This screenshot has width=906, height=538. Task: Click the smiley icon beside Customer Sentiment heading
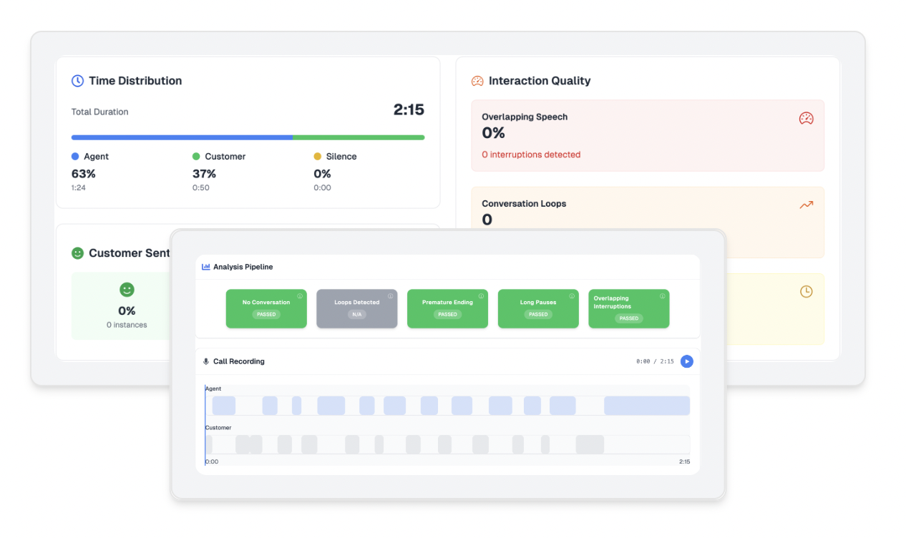77,253
